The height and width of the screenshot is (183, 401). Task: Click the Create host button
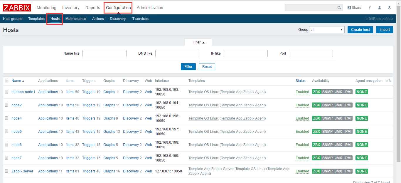point(360,30)
